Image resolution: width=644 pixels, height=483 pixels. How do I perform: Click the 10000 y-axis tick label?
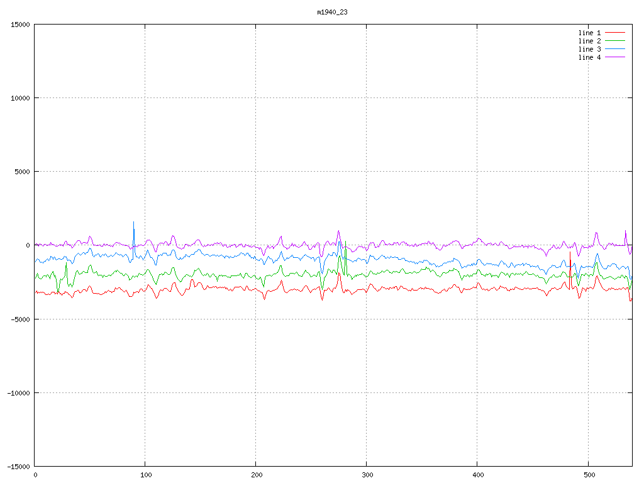pyautogui.click(x=20, y=98)
